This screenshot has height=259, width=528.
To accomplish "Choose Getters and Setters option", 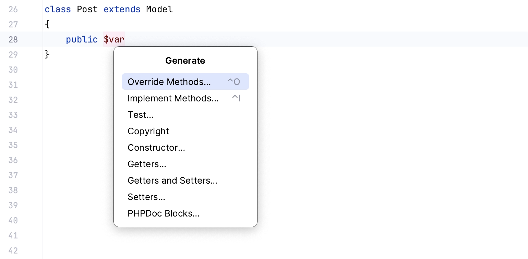I will 172,181.
